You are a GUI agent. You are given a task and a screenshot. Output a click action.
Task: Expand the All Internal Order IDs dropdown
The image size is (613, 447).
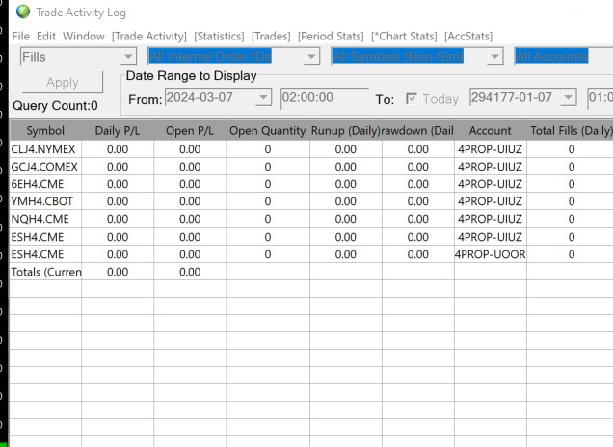pyautogui.click(x=311, y=57)
